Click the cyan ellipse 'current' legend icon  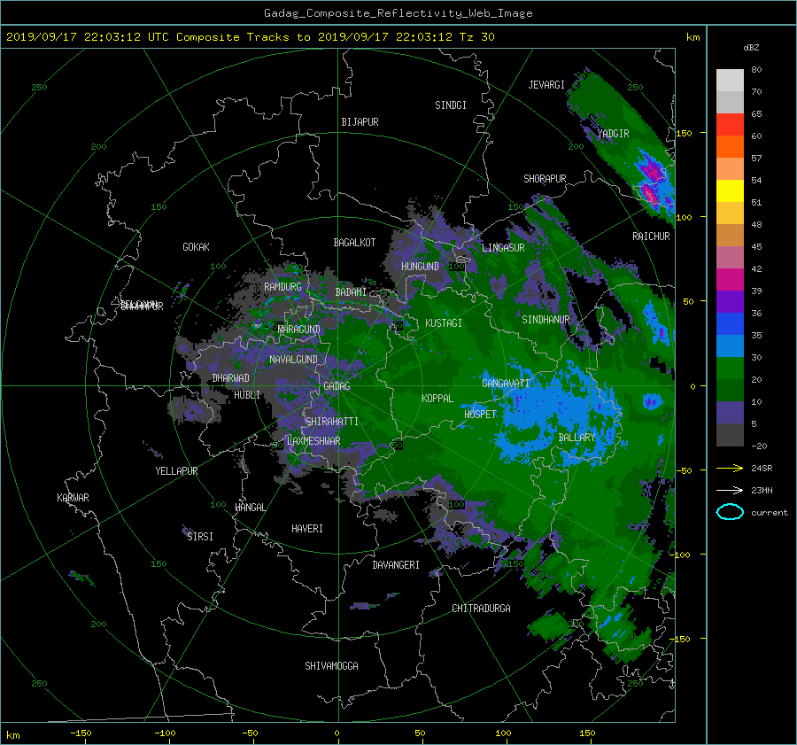tap(730, 512)
